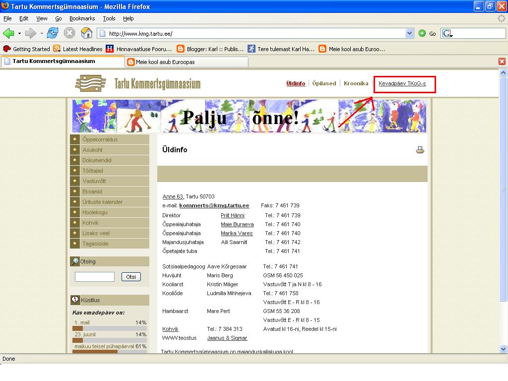Click the arrow icon beside Tagasiside
Screen dimensions: 508x381
75,243
